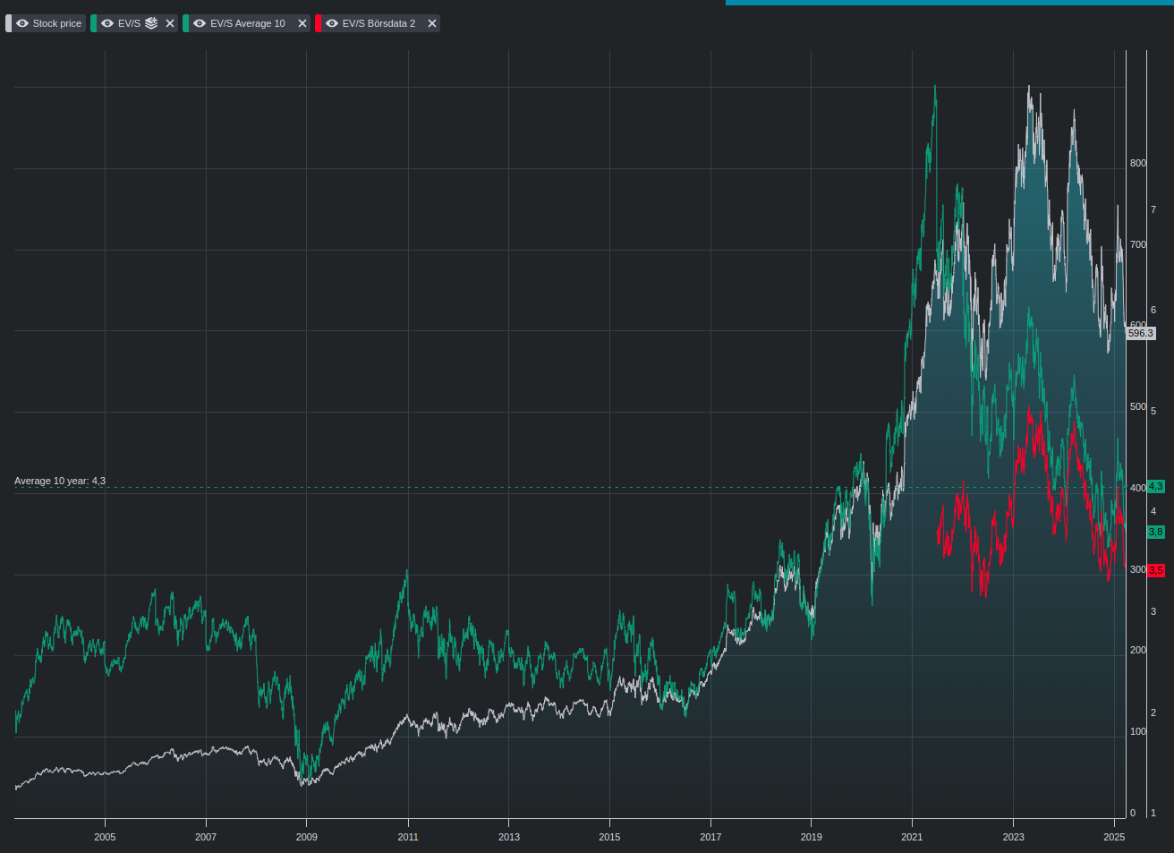Viewport: 1174px width, 853px height.
Task: Toggle visibility of the Stock price series
Action: tap(22, 23)
